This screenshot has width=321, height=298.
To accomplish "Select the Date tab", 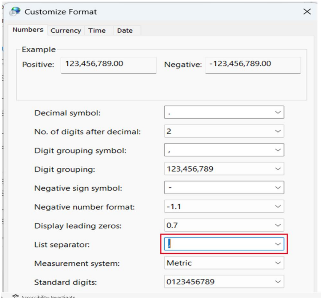I will 125,30.
